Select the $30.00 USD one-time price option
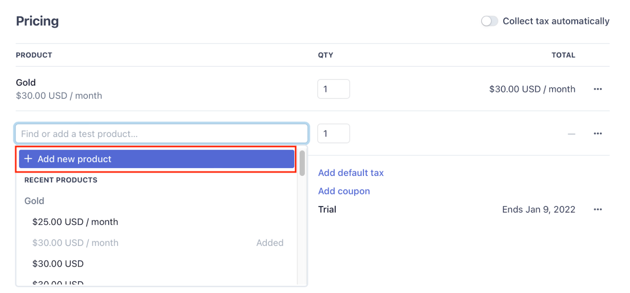The height and width of the screenshot is (293, 630). click(58, 264)
